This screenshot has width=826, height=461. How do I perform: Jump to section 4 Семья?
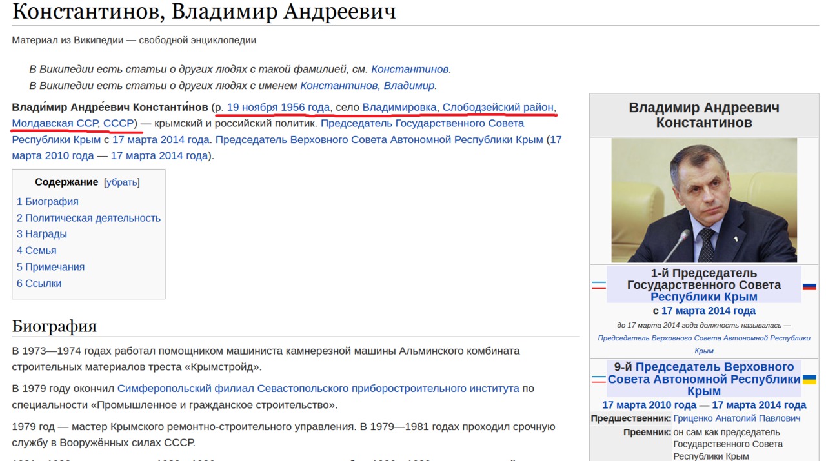[x=37, y=250]
